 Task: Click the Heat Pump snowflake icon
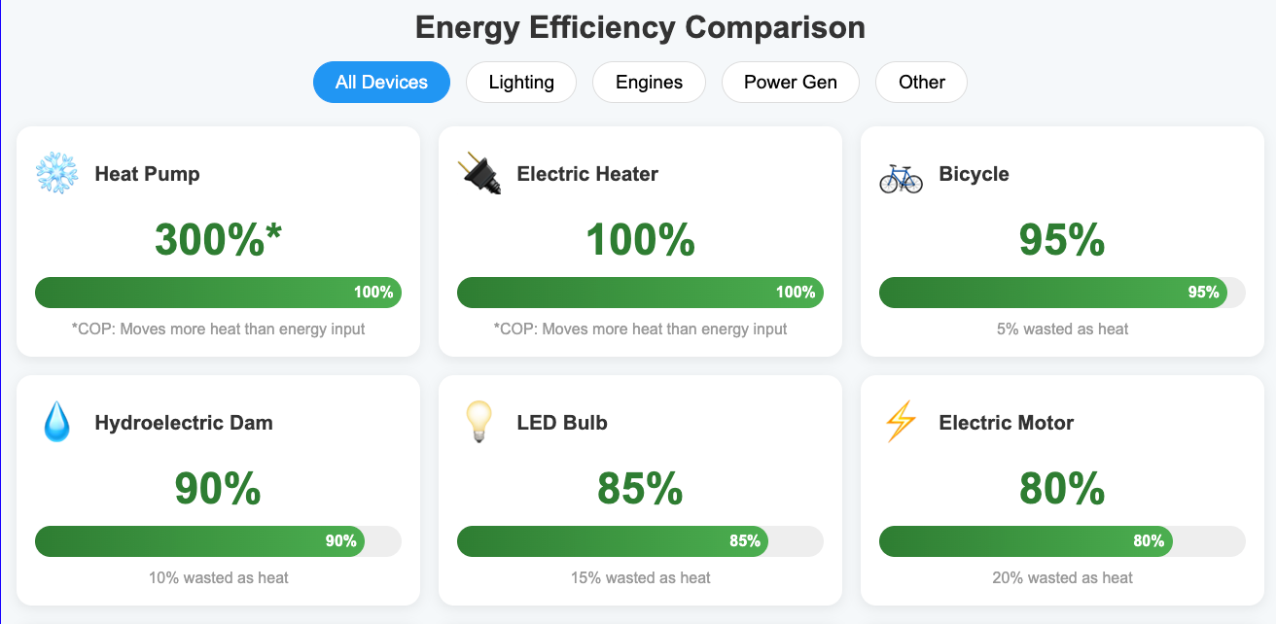pos(56,174)
